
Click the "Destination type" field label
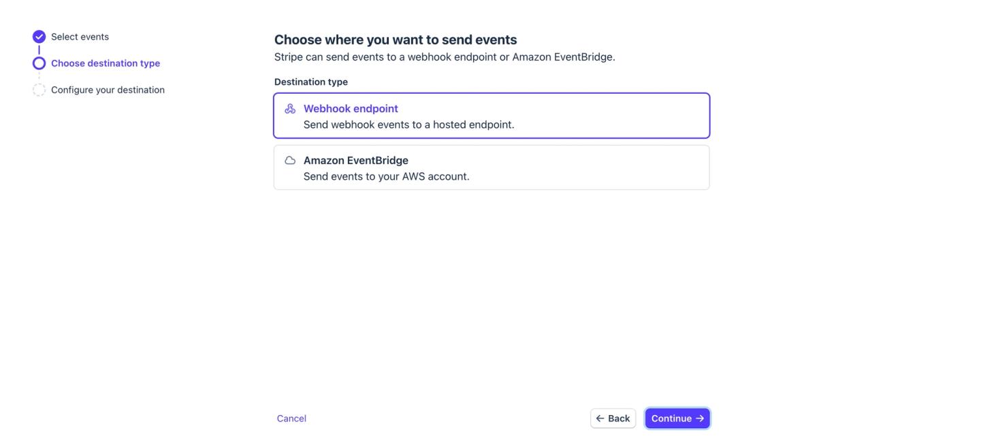(311, 82)
